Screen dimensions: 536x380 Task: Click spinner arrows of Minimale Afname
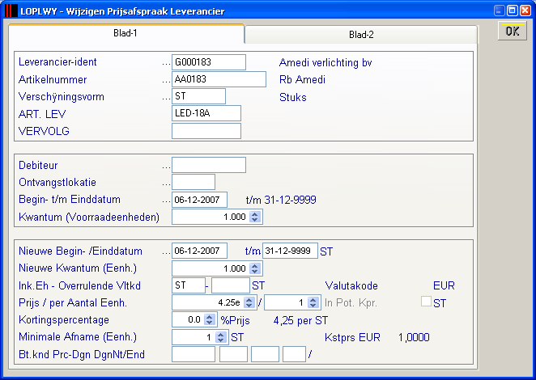tap(221, 337)
